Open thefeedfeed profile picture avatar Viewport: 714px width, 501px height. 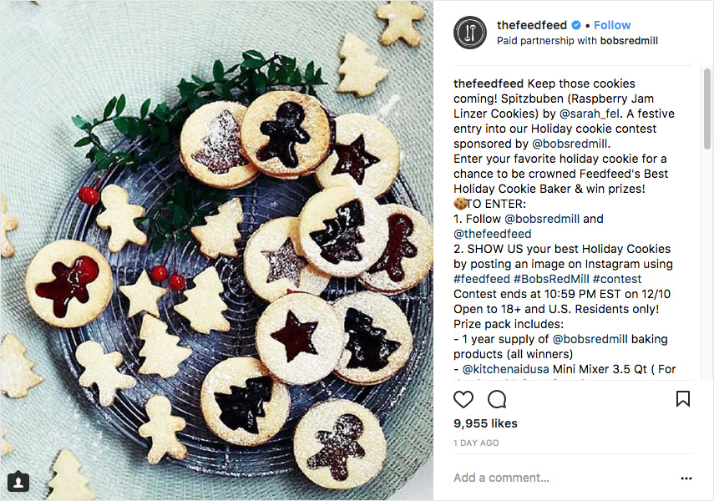469,33
